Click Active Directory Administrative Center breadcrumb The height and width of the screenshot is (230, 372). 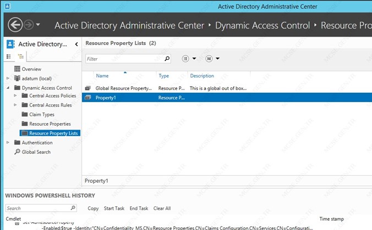(x=129, y=25)
